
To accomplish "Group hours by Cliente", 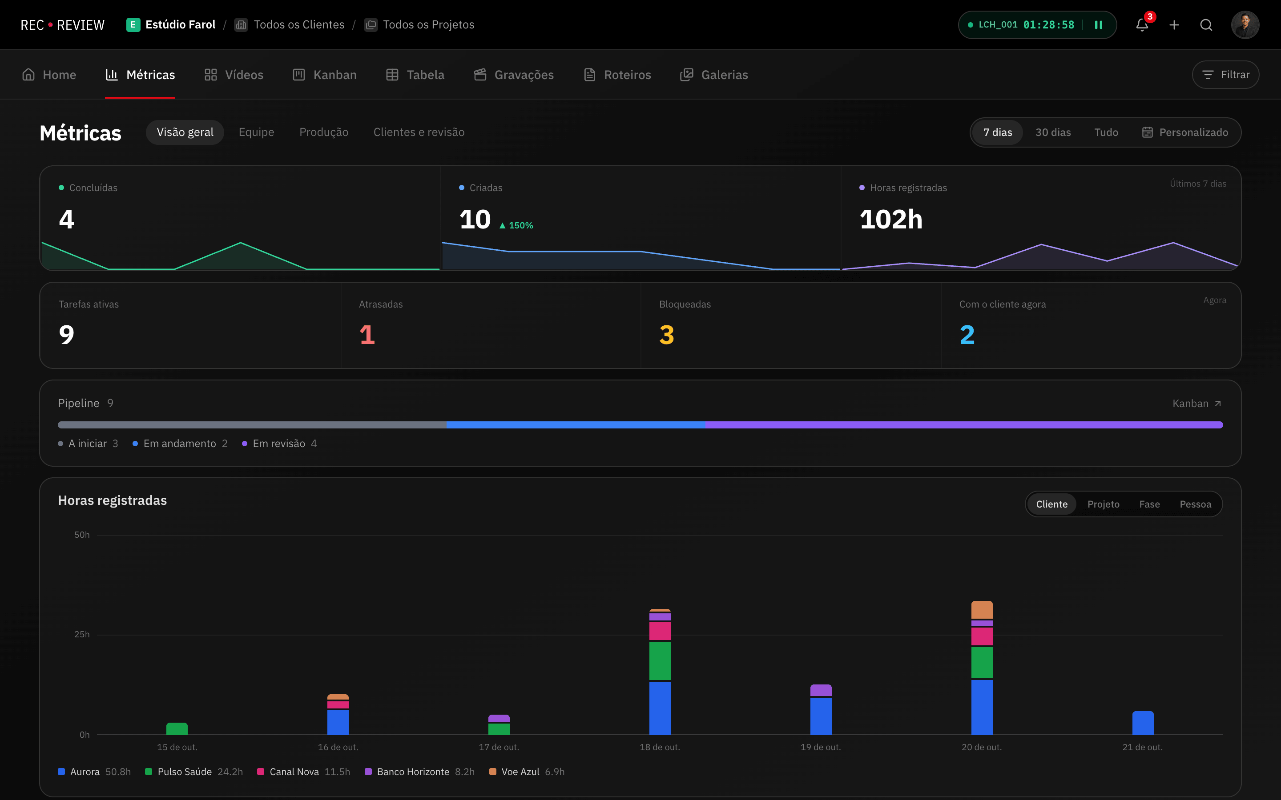I will [x=1052, y=504].
